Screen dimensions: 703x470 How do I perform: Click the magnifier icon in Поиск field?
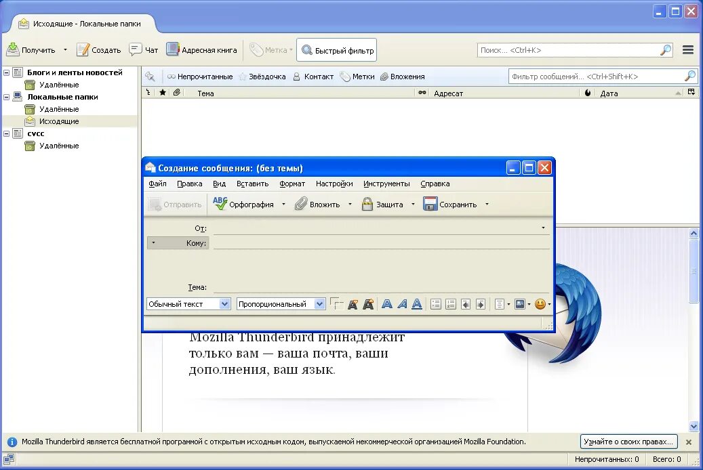point(666,50)
